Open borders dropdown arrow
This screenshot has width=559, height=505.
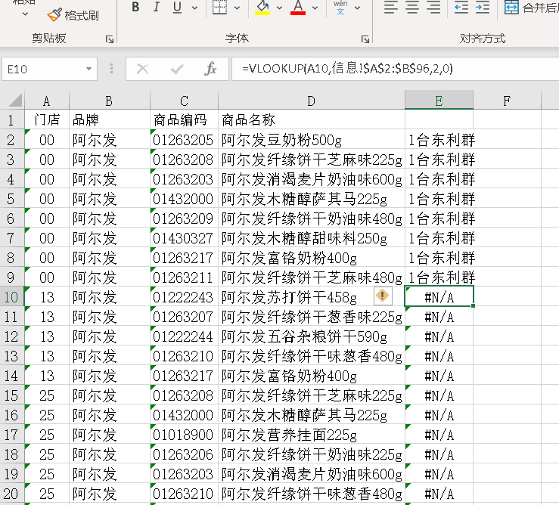click(x=237, y=8)
